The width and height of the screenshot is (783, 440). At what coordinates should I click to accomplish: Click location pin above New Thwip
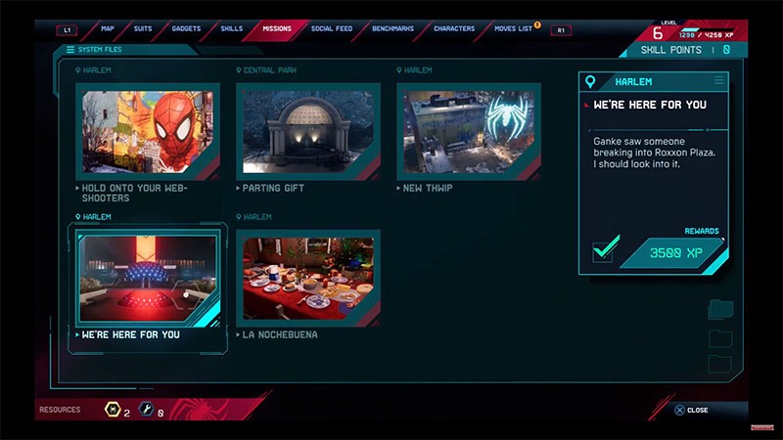[399, 70]
